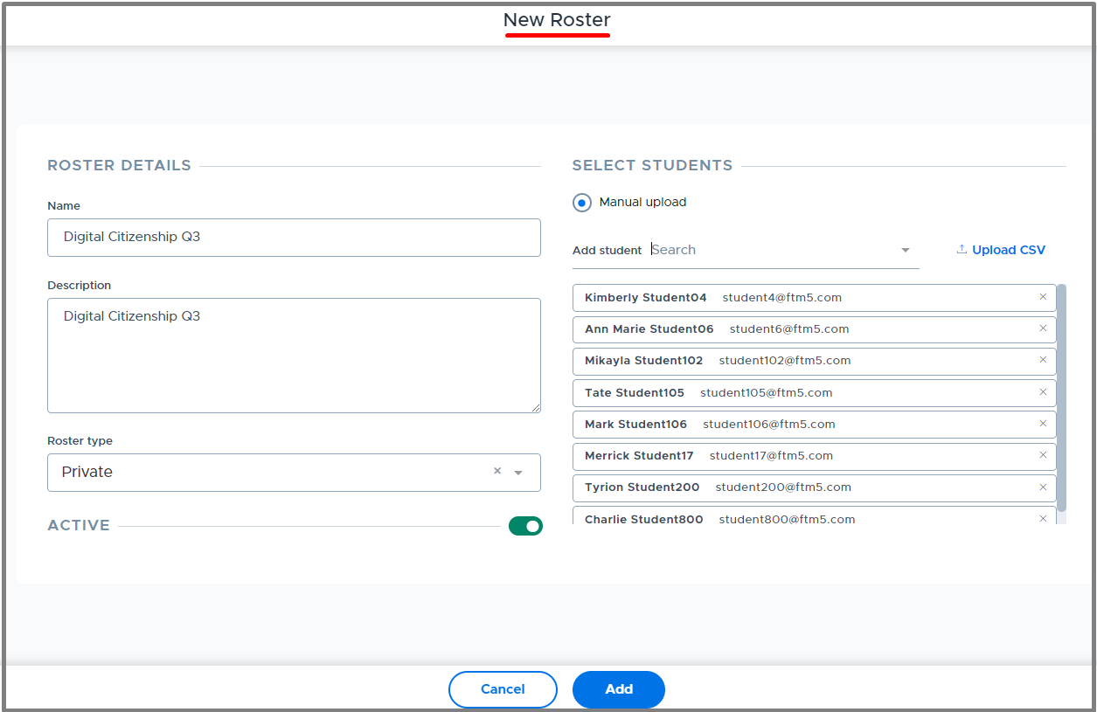Cancel the new roster dialog
1097x712 pixels.
click(x=503, y=689)
